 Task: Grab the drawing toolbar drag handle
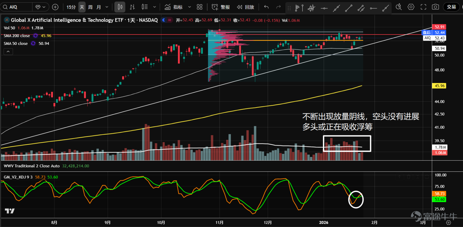[x=289, y=8]
